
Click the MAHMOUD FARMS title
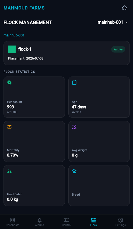(x=24, y=8)
